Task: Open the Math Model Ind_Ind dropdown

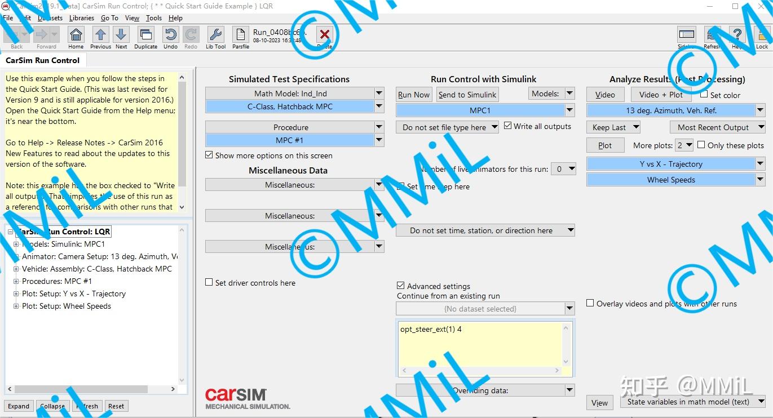Action: pos(378,93)
